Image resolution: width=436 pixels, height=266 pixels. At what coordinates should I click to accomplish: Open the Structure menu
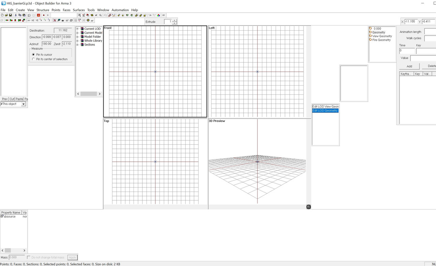point(43,10)
